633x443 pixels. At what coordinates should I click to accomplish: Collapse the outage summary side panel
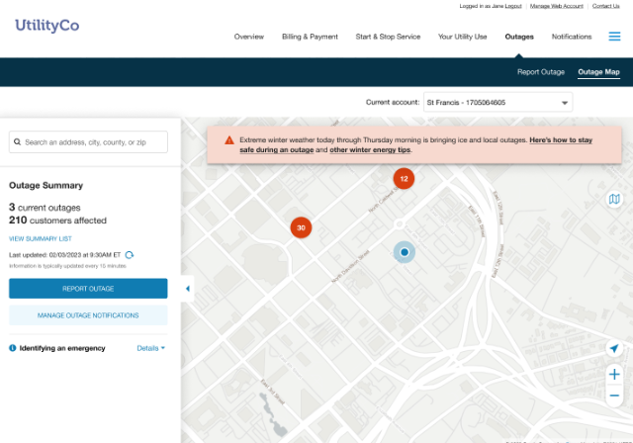pos(187,289)
